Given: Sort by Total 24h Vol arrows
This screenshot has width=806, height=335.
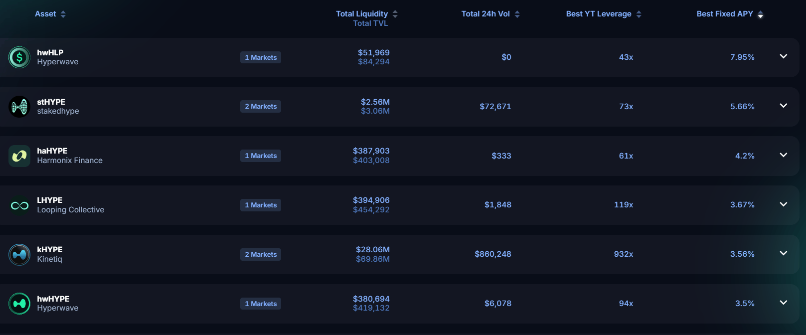Looking at the screenshot, I should point(517,14).
